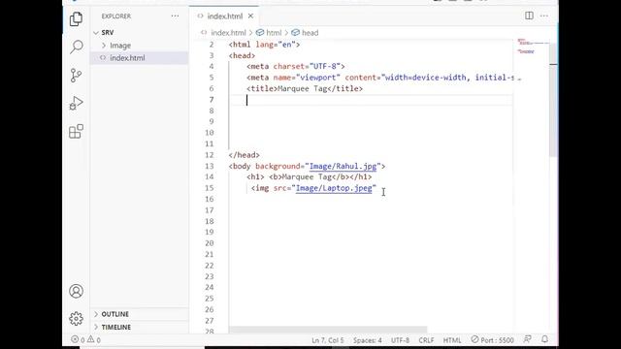Click line number 20 in the gutter
621x349 pixels.
(210, 243)
